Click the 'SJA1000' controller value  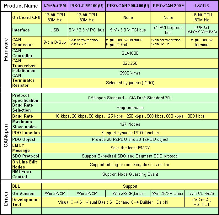[x=130, y=53]
